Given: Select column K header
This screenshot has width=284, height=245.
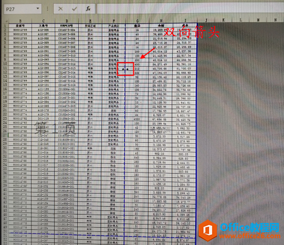Looking at the screenshot, I should 223,20.
